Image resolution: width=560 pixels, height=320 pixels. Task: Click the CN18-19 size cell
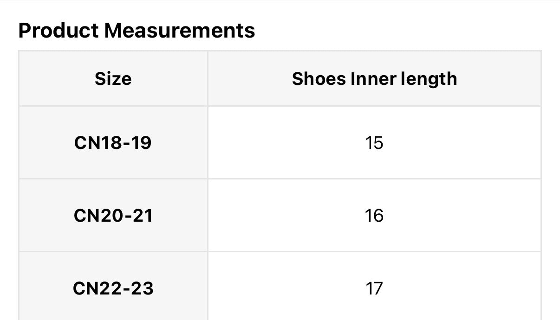113,143
